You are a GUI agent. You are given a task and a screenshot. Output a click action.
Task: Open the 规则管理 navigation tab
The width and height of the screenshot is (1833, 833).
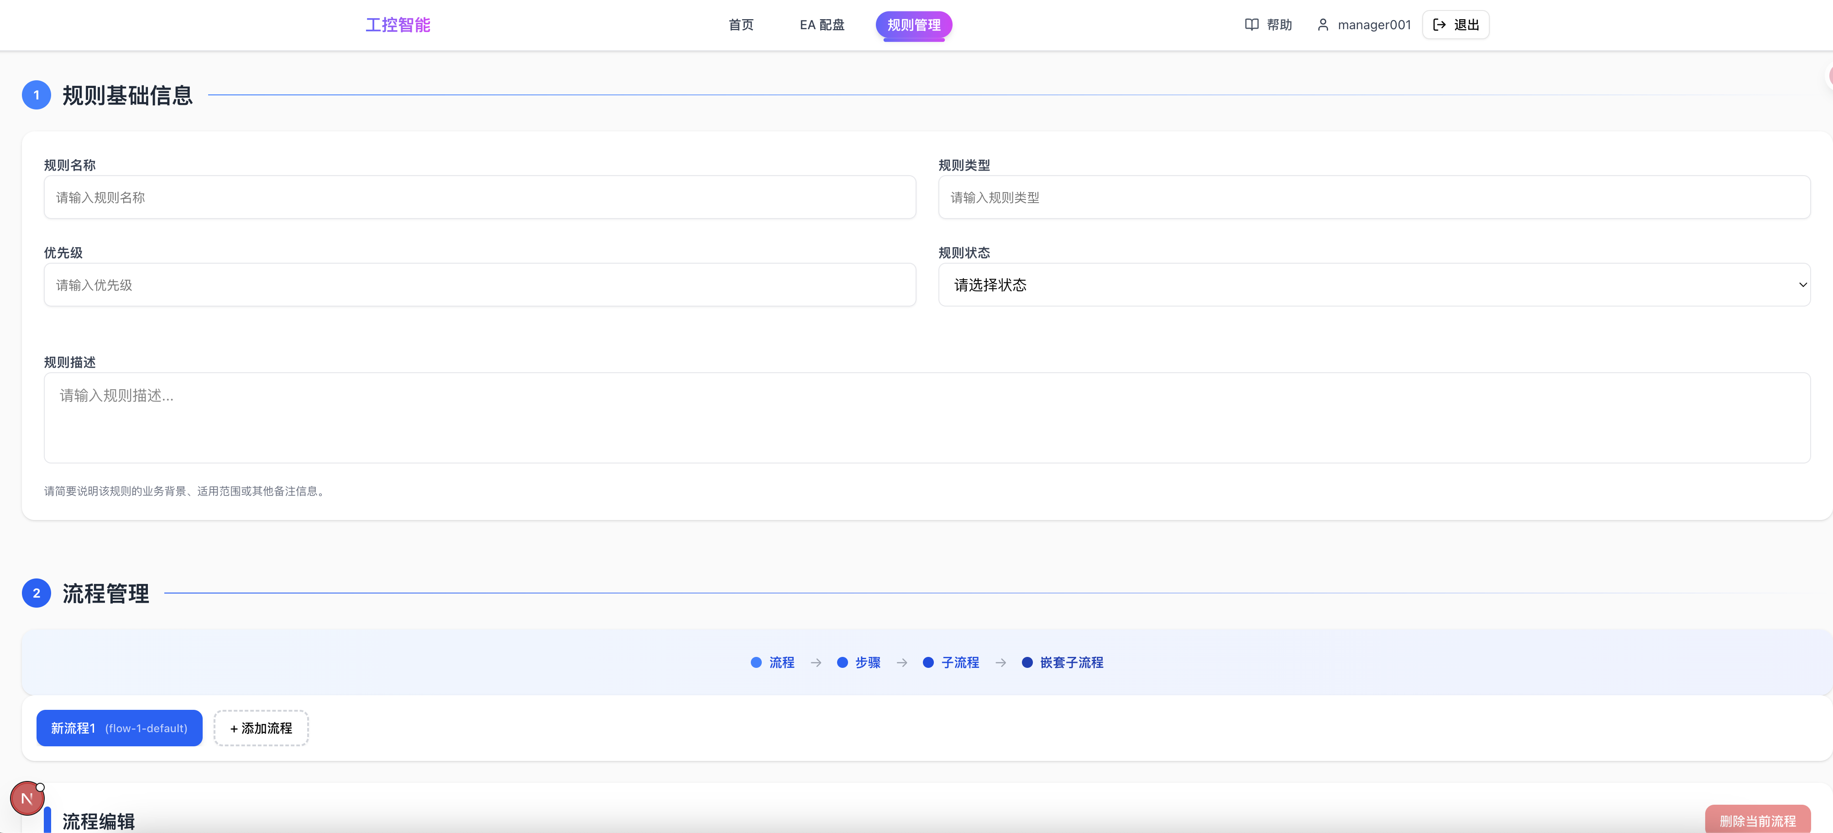[x=914, y=25]
